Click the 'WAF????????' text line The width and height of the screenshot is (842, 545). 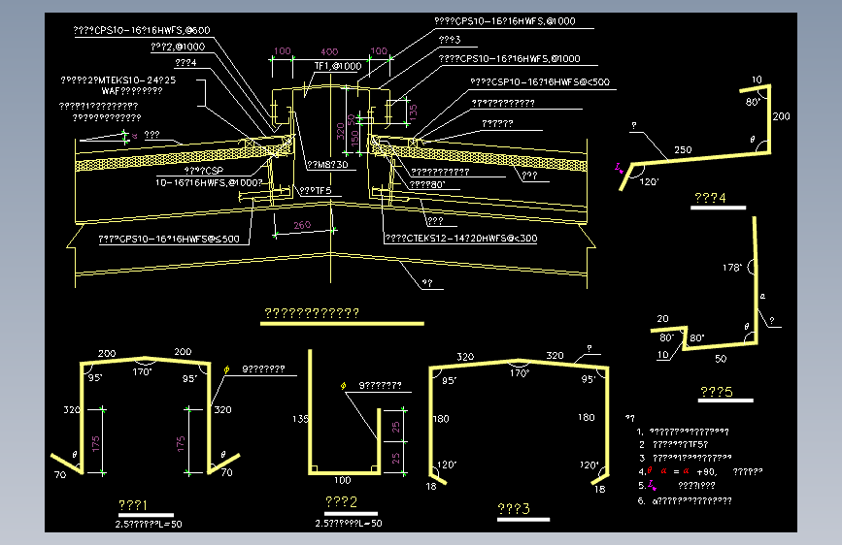(132, 91)
